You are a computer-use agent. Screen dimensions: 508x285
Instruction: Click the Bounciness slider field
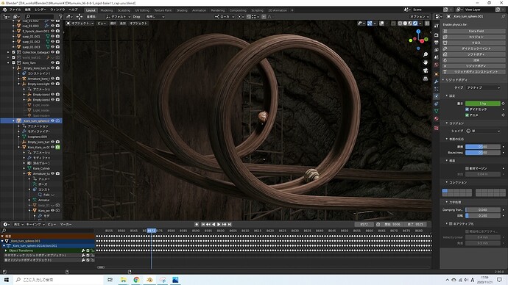483,153
